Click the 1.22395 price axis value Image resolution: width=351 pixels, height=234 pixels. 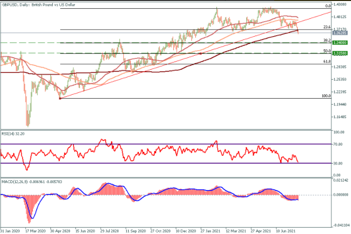340,92
